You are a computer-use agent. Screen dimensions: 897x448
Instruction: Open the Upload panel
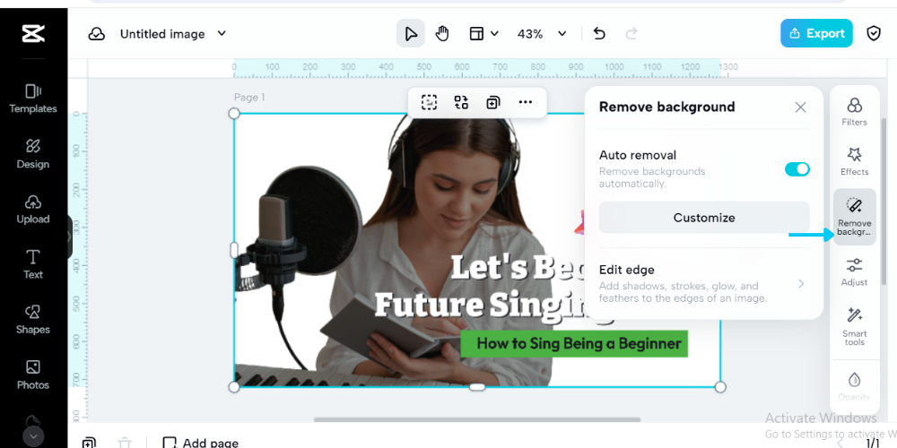click(x=33, y=209)
